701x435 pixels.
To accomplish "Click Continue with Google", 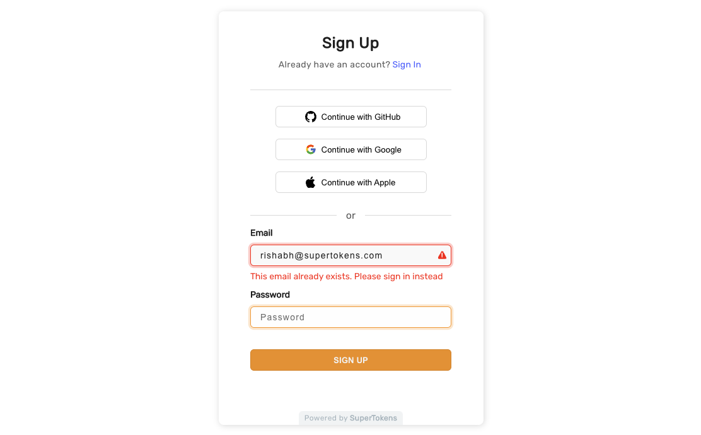I will pyautogui.click(x=350, y=149).
